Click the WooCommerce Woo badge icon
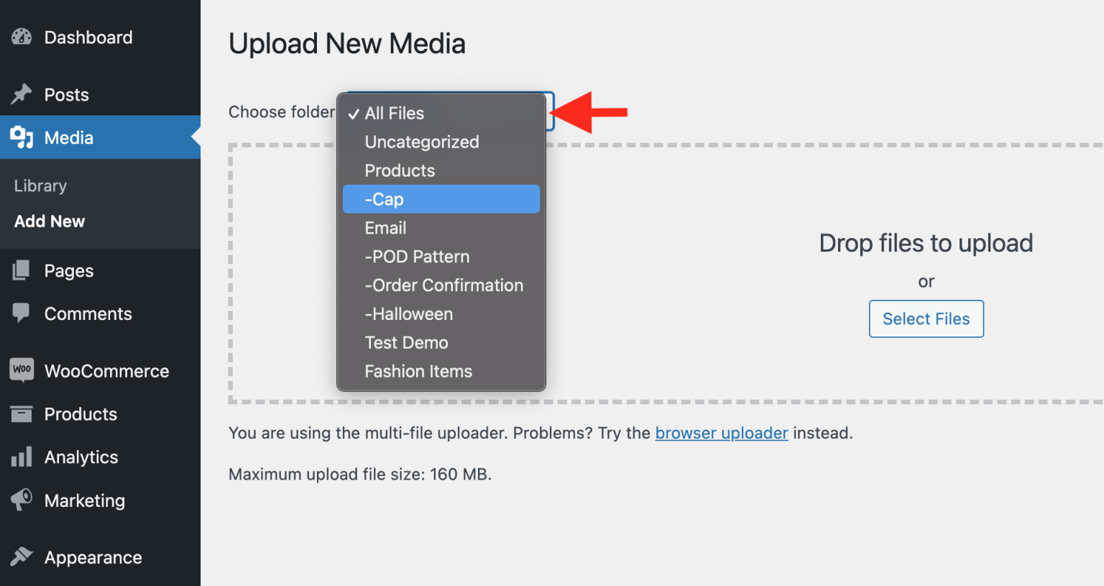Viewport: 1104px width, 586px height. (x=21, y=370)
